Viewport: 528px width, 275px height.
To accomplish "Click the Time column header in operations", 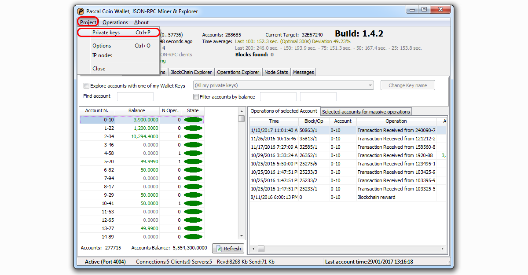I will (x=274, y=121).
